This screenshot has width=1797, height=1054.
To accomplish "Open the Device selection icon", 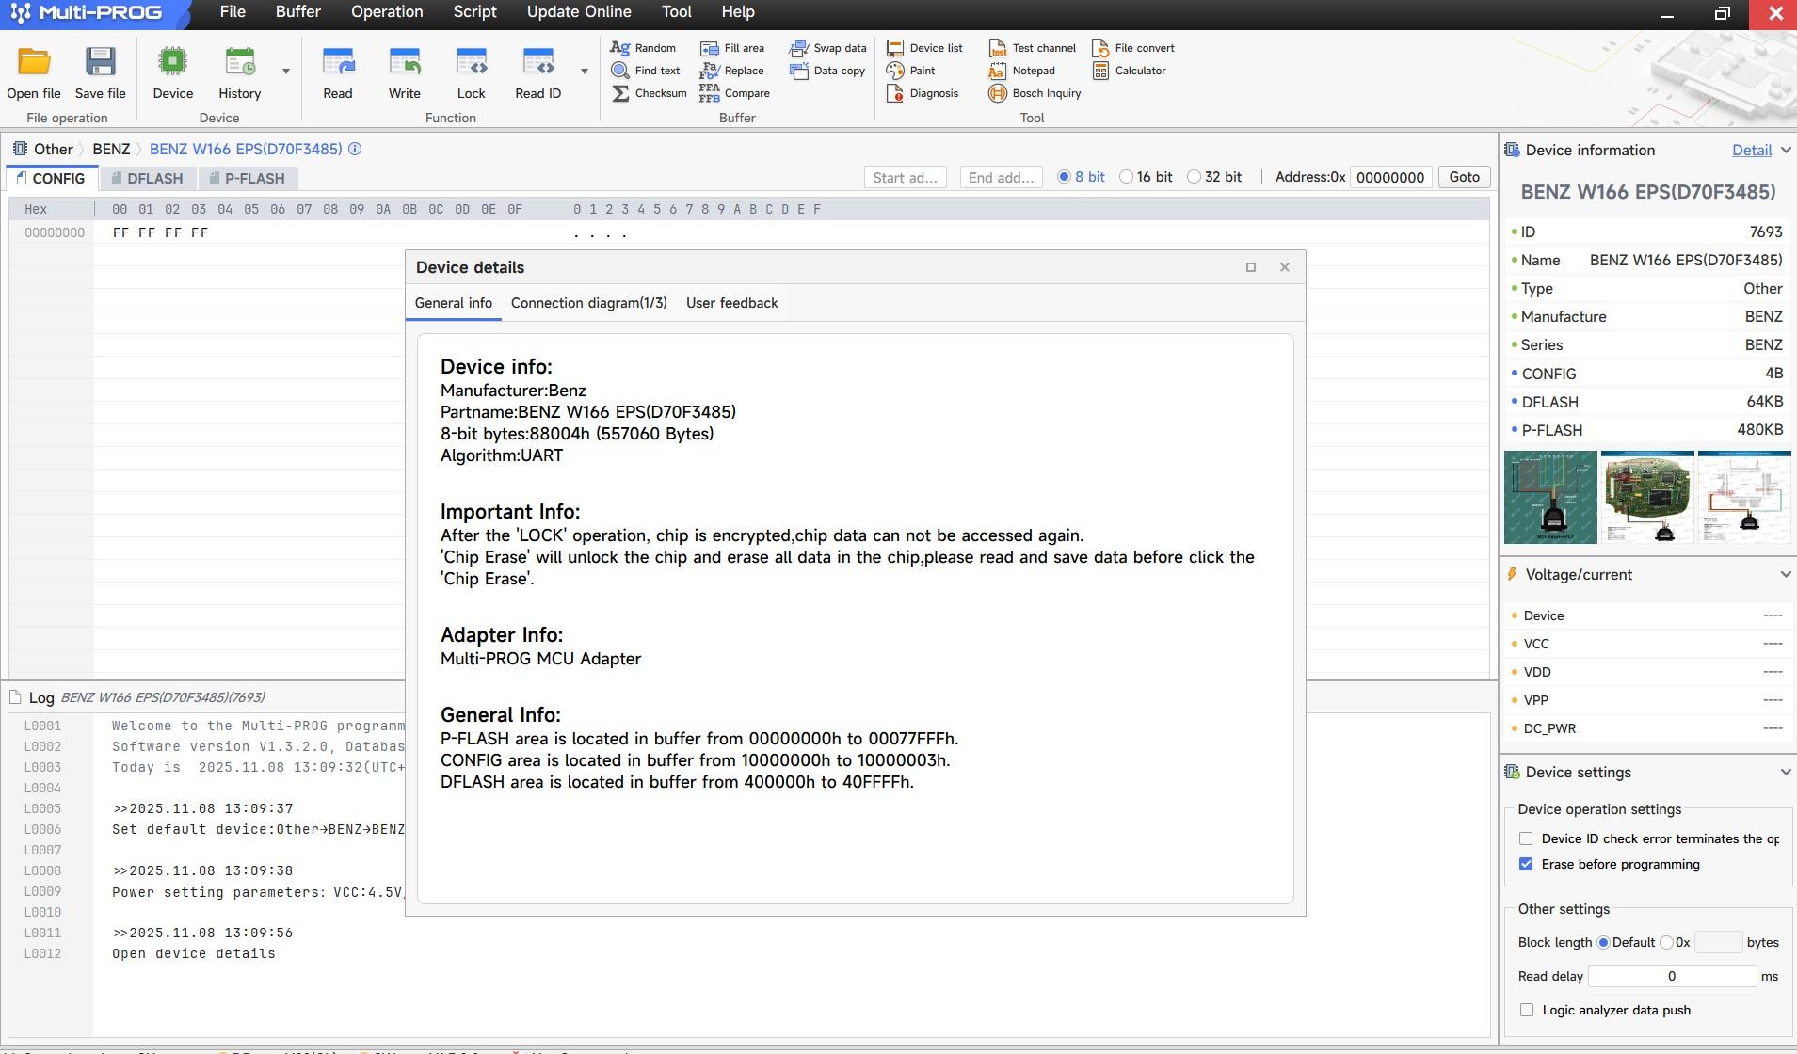I will [x=172, y=64].
